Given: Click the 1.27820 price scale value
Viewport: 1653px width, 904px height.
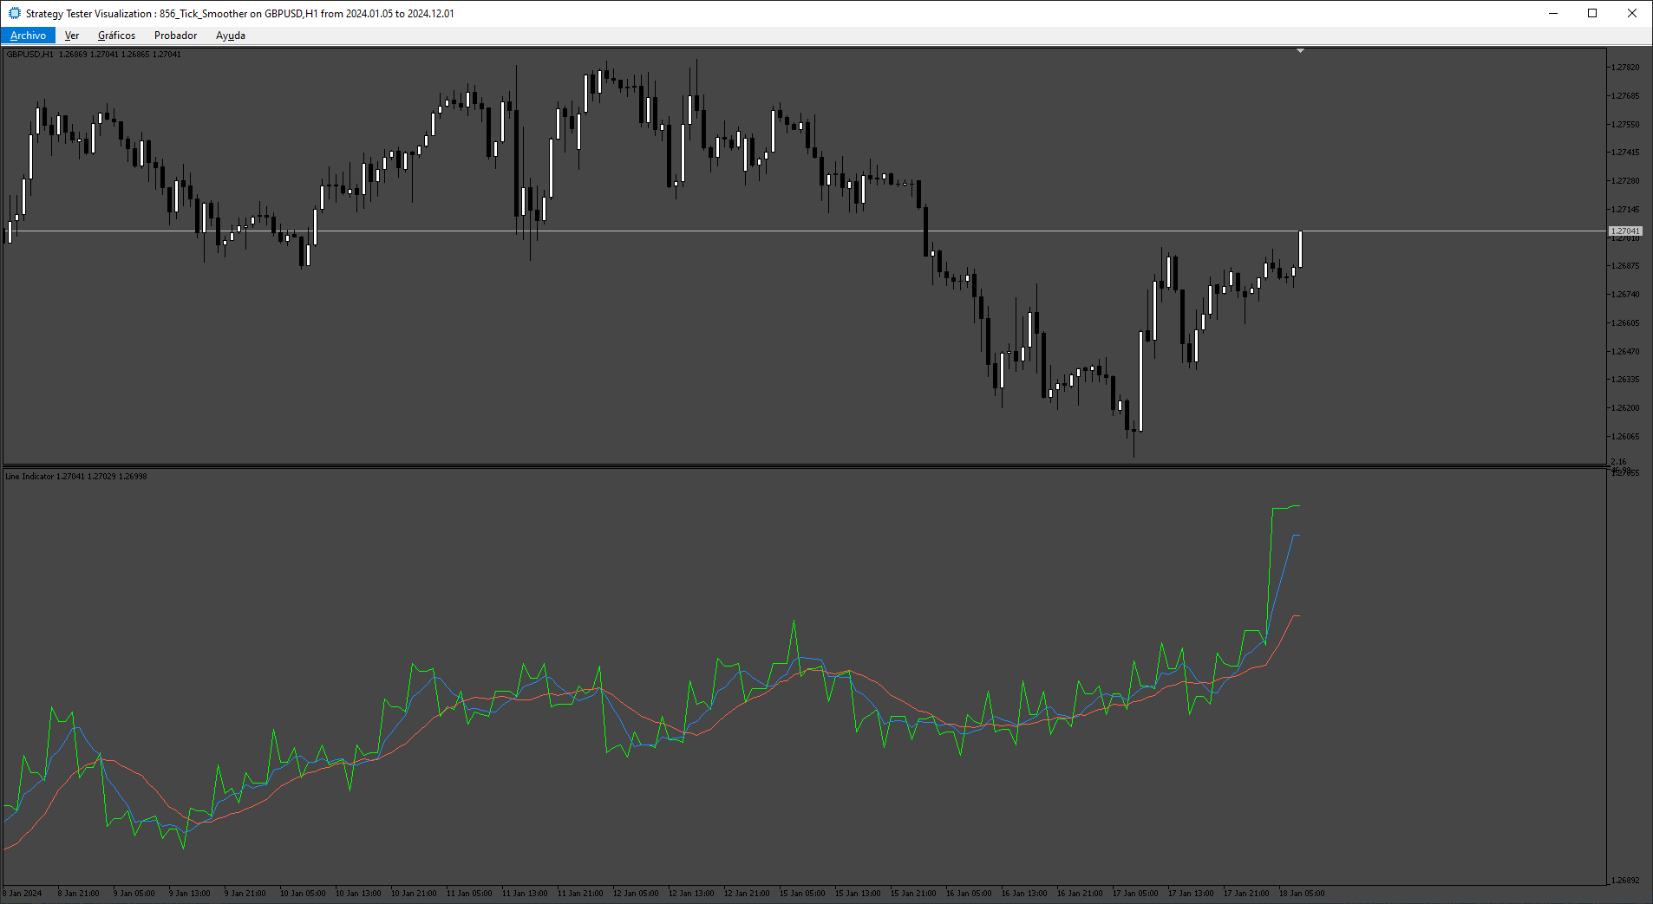Looking at the screenshot, I should click(1625, 68).
